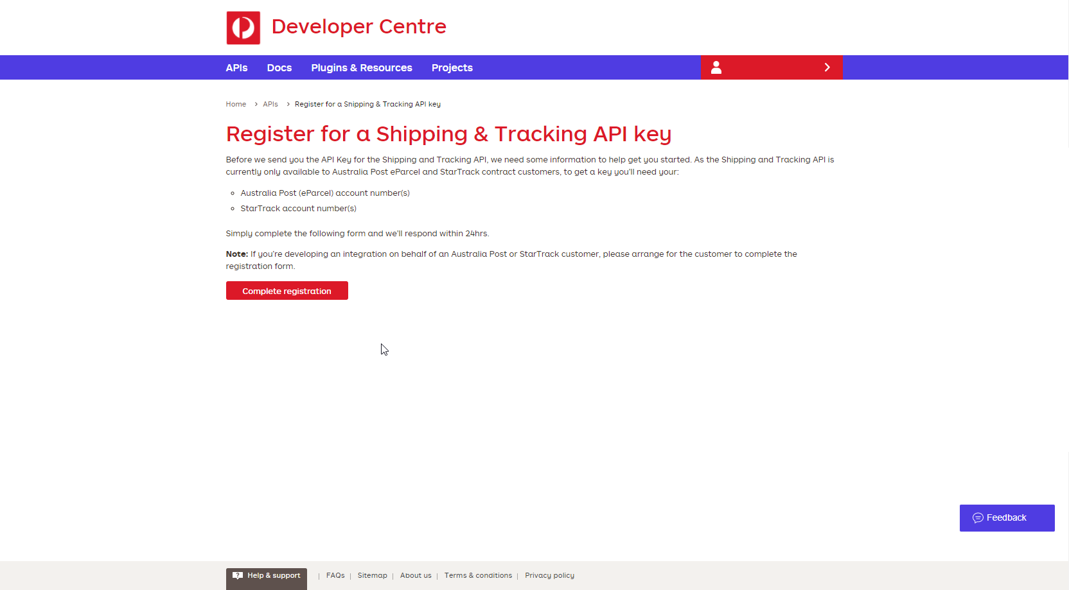Open APIs breadcrumb link

pos(270,104)
